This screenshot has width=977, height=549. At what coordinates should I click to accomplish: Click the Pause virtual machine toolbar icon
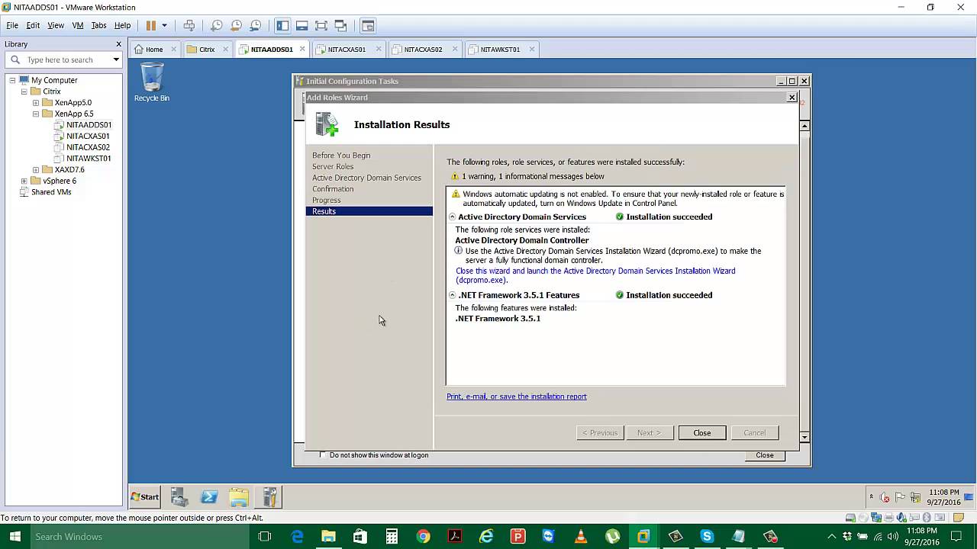pos(151,25)
